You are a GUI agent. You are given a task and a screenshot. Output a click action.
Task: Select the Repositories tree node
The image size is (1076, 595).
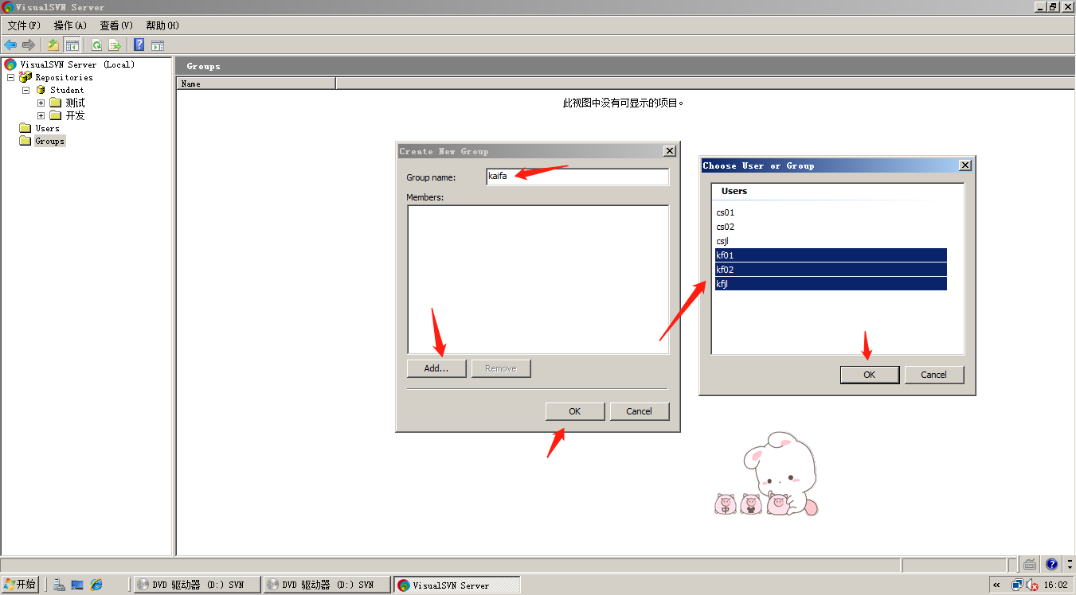tap(64, 77)
